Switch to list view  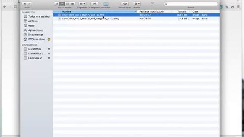(62, 4)
